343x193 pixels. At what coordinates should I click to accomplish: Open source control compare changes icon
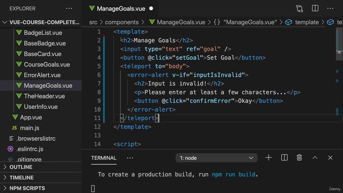point(300,9)
